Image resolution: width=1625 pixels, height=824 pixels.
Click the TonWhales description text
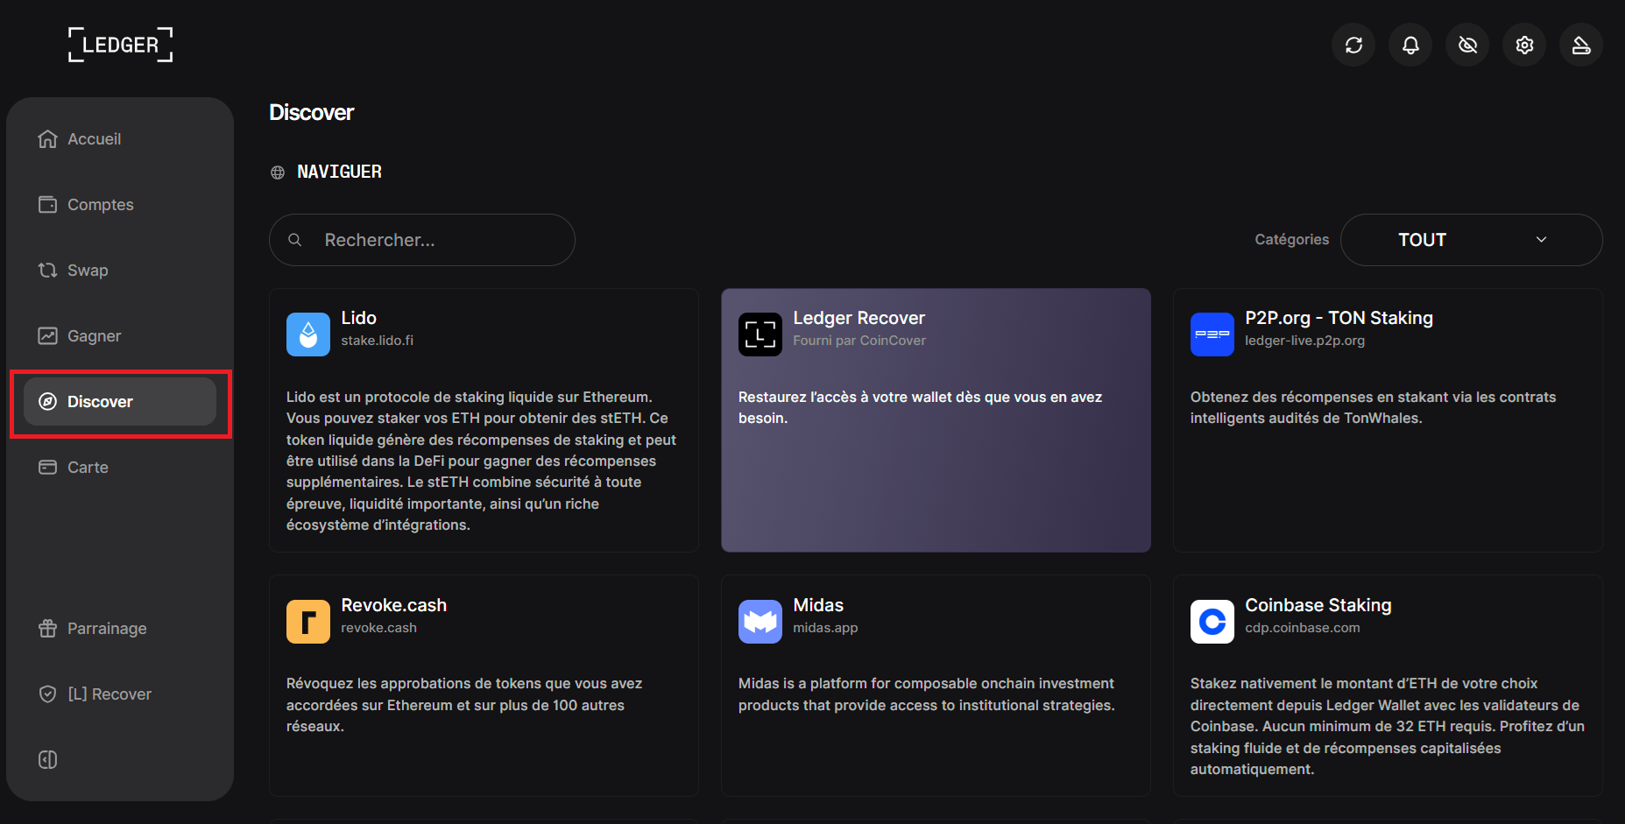click(1374, 408)
